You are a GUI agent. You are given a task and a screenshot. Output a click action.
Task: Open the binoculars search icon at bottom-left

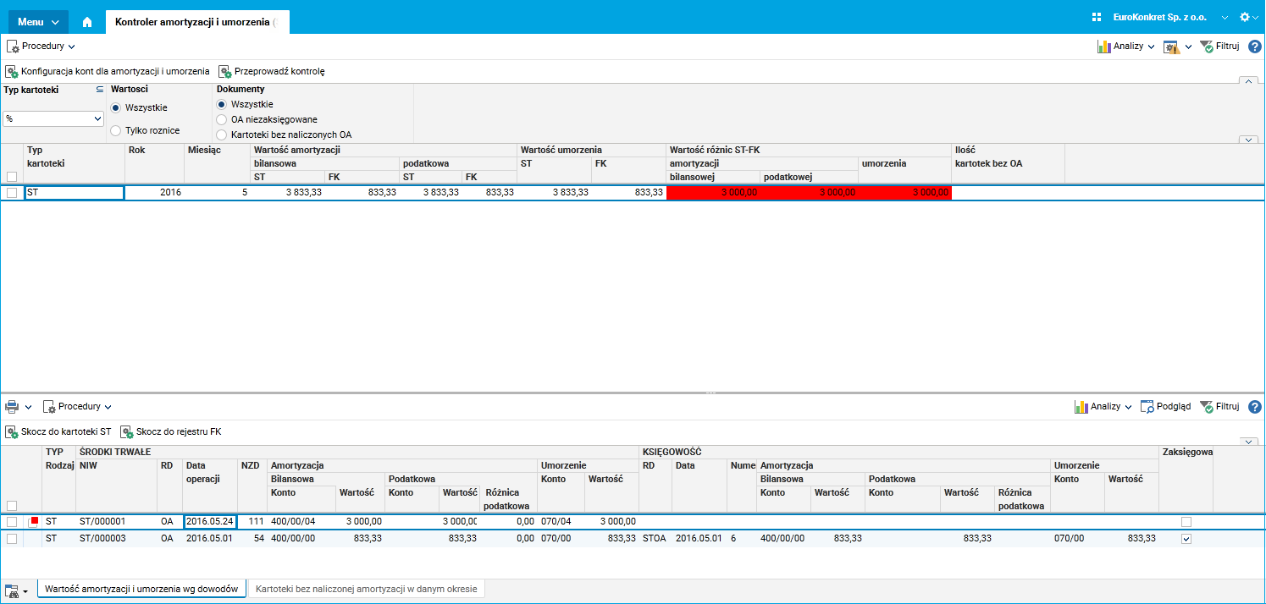12,590
